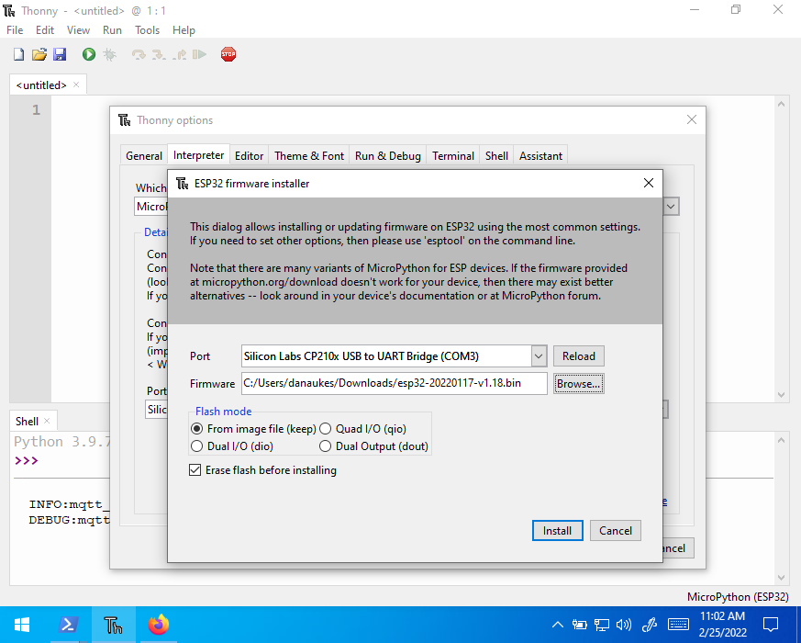
Task: Click Cancel in the firmware installer
Action: (x=616, y=530)
